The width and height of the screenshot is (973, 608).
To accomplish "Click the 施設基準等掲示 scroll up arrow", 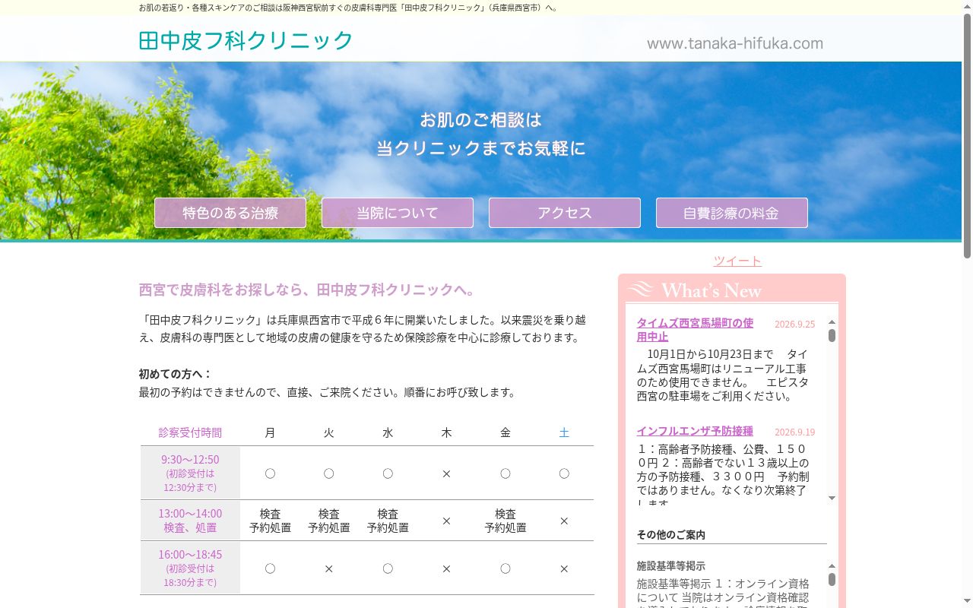I will tap(832, 566).
